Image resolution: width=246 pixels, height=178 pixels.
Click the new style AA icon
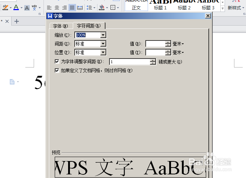236,1
